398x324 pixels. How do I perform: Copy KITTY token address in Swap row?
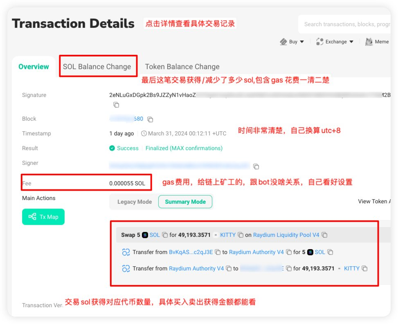pos(241,235)
